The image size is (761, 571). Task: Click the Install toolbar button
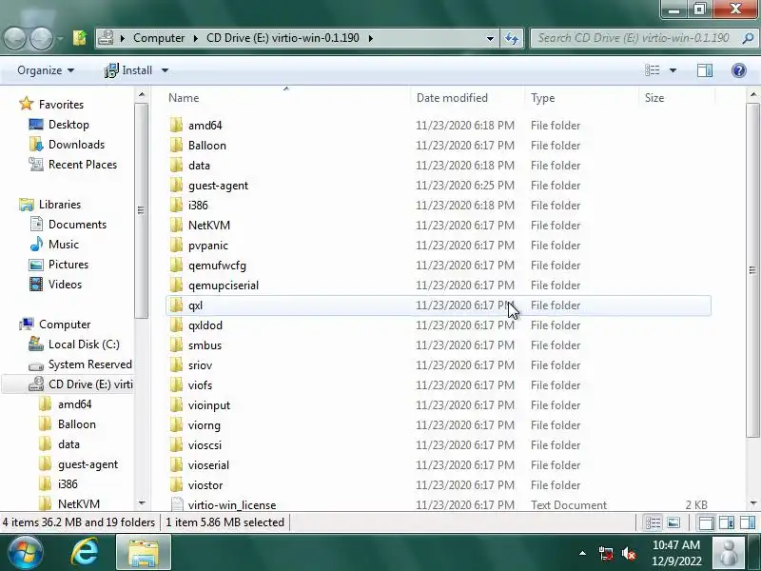128,70
